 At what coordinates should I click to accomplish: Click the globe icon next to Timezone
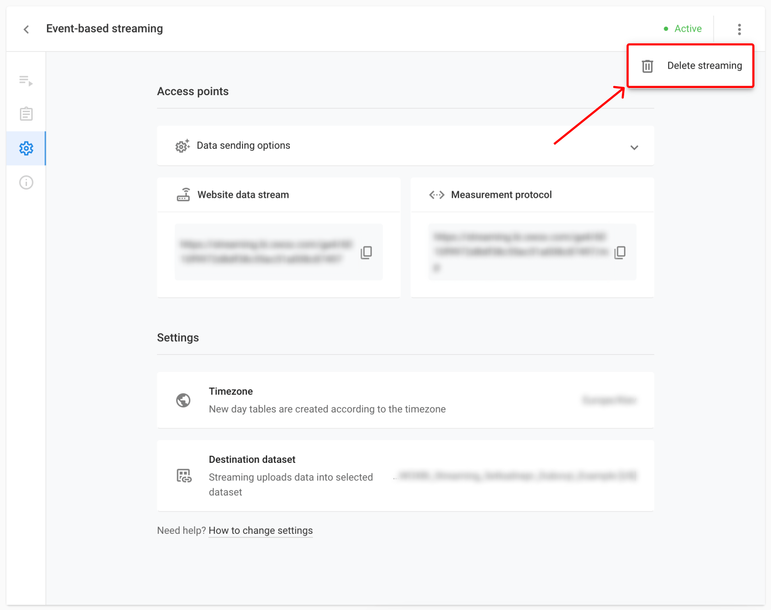coord(184,400)
